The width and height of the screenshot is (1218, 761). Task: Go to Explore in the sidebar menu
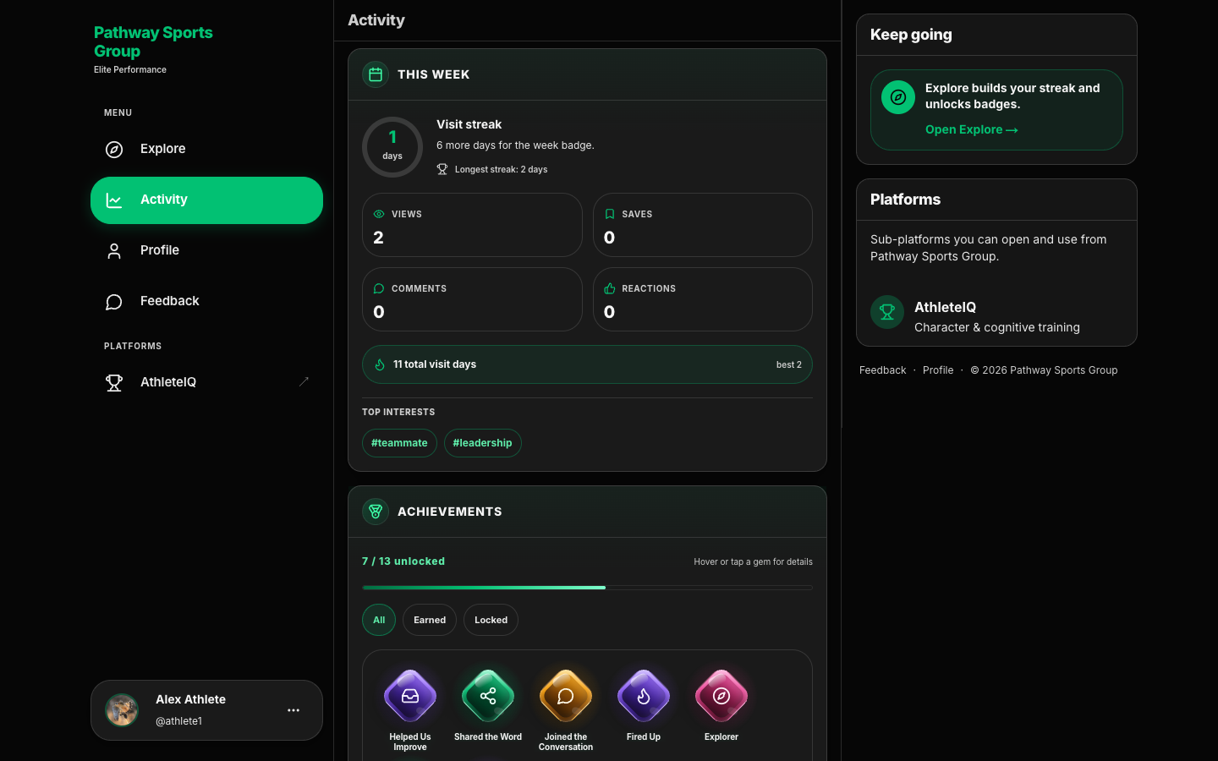coord(206,150)
